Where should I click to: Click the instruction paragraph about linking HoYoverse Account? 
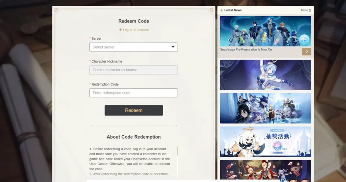click(130, 159)
